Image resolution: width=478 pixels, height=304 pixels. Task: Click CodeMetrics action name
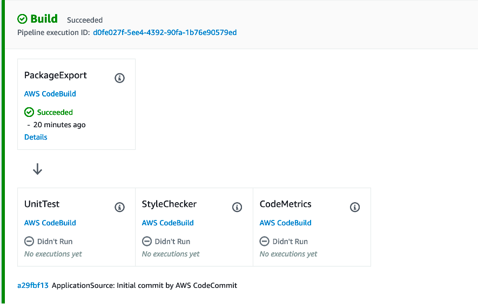285,204
